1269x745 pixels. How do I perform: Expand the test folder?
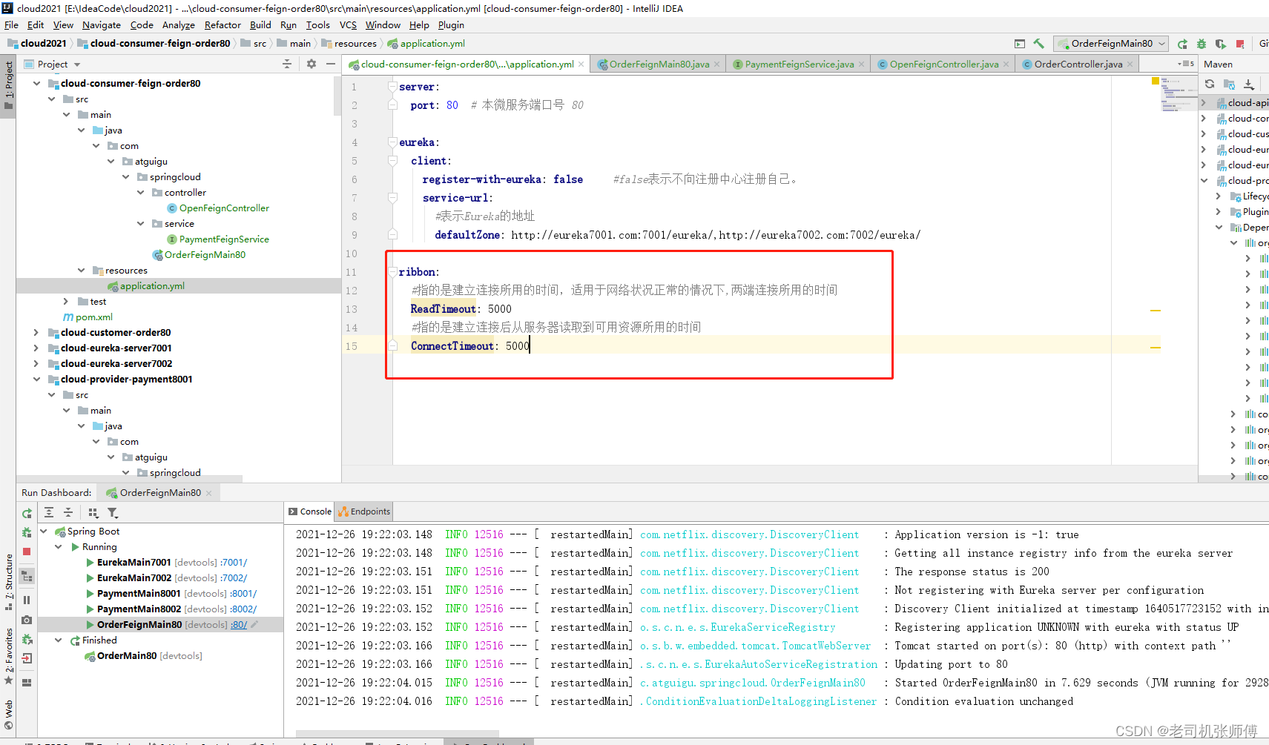point(66,301)
